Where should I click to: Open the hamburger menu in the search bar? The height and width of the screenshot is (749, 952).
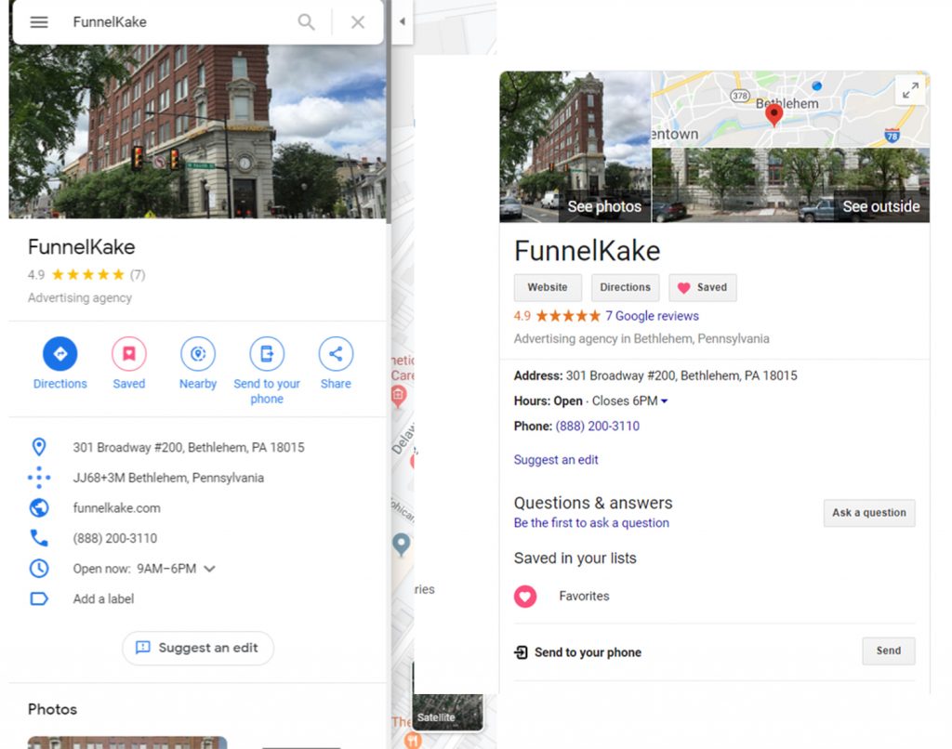click(x=39, y=22)
